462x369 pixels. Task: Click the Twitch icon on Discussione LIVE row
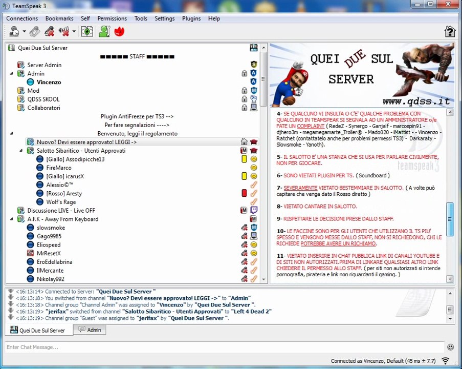tap(254, 210)
